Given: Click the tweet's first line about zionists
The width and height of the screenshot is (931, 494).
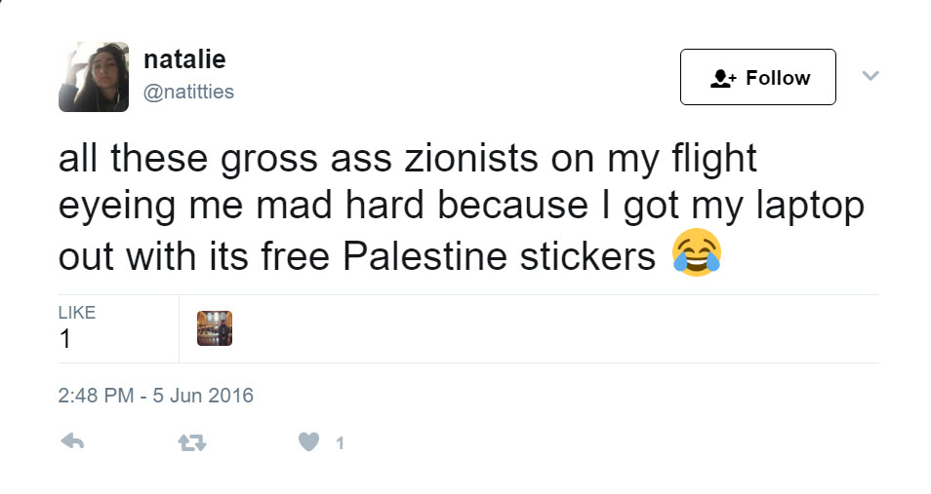Looking at the screenshot, I should tap(407, 159).
